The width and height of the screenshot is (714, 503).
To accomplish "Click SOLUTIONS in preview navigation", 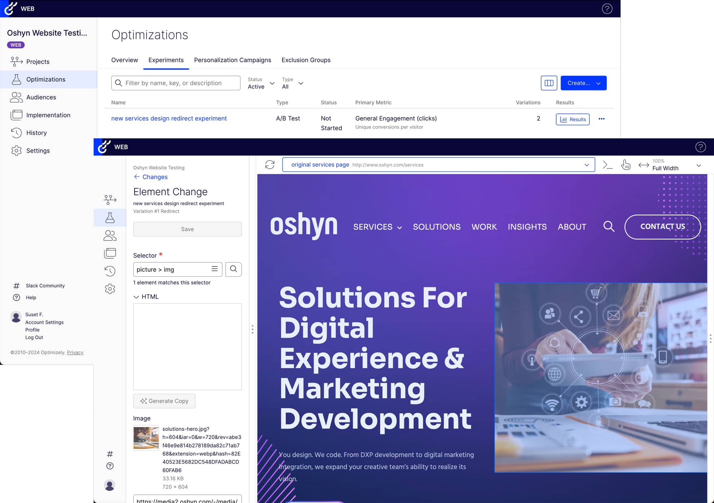I will 437,227.
